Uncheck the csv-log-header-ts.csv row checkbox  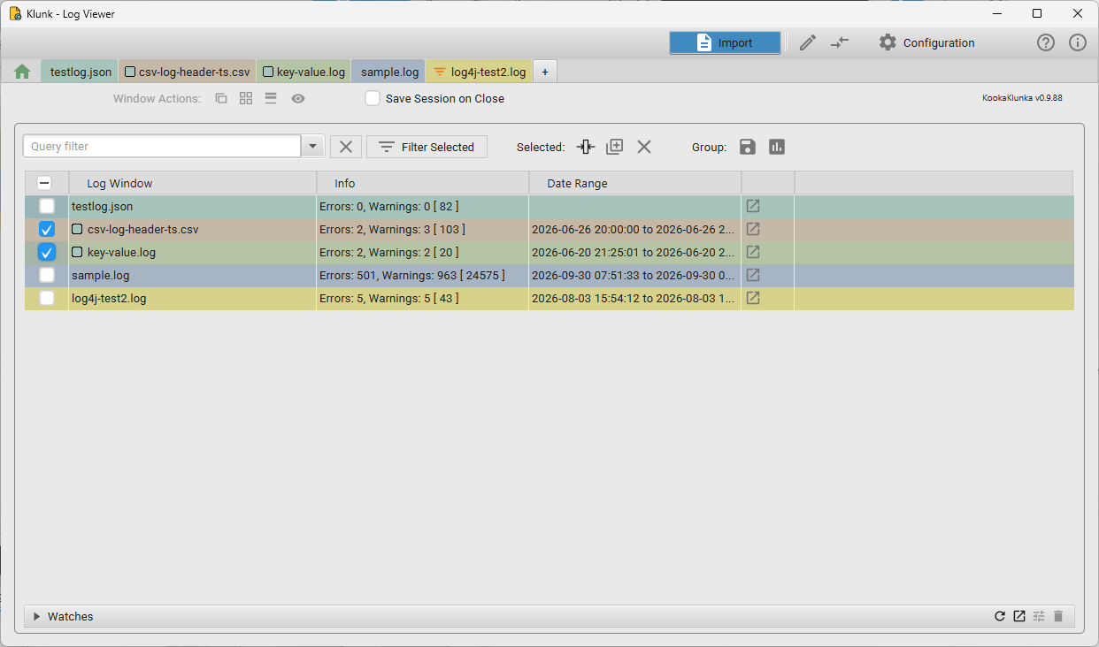47,229
